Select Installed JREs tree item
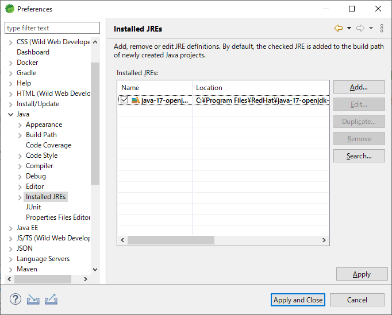392x315 pixels. pyautogui.click(x=45, y=197)
